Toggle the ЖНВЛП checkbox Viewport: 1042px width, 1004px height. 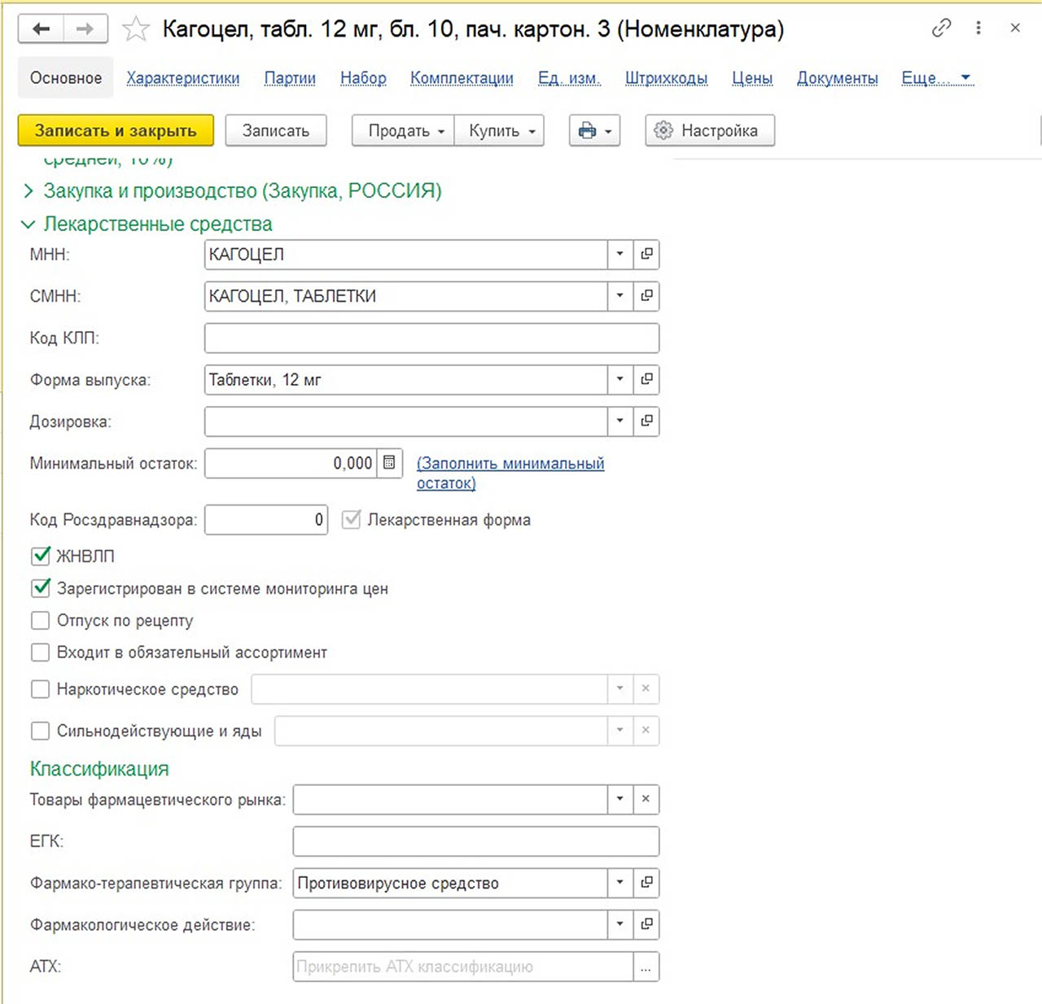point(41,556)
